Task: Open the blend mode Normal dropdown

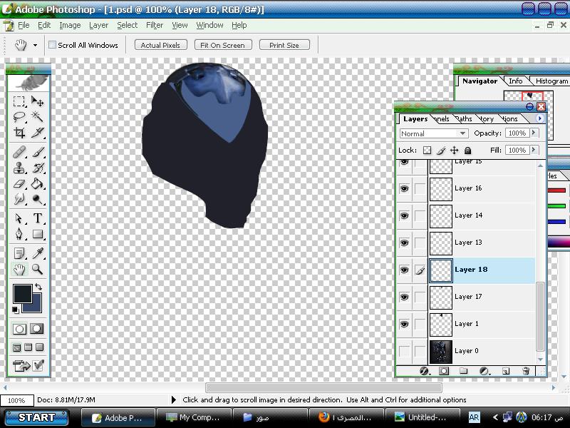Action: click(x=433, y=133)
